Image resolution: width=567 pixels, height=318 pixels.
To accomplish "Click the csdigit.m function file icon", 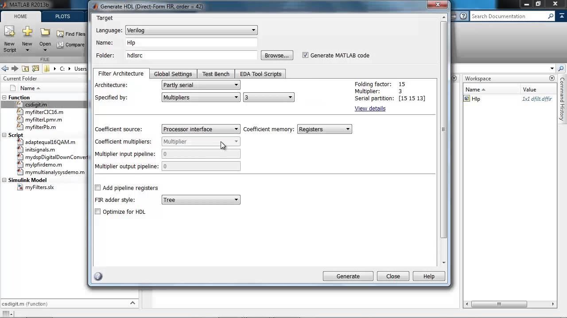I will (20, 105).
